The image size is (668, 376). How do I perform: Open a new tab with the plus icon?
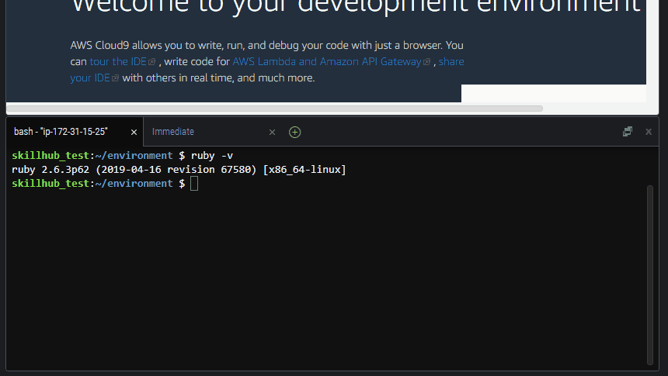[295, 133]
